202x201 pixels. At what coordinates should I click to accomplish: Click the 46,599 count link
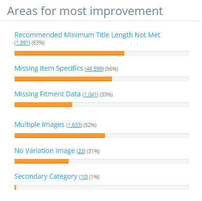[x=94, y=69]
